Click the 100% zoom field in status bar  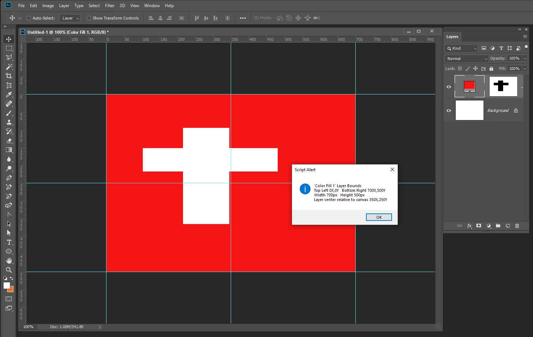click(x=28, y=327)
